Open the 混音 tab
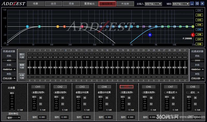Screen dimensions: 207x122 click(x=71, y=4)
